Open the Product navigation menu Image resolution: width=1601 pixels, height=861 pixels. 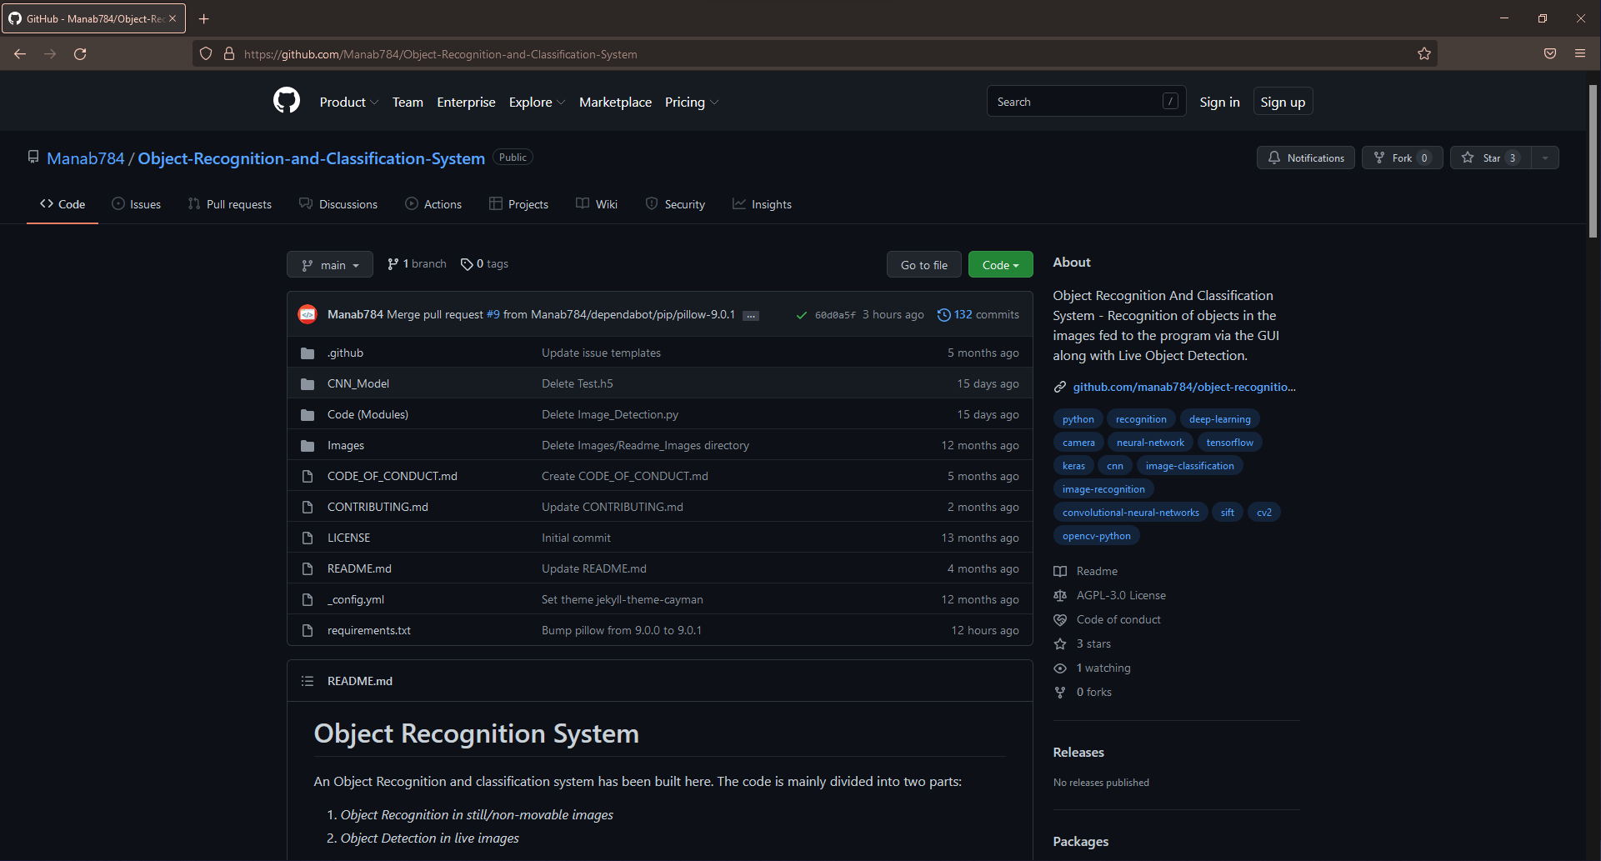click(x=348, y=102)
